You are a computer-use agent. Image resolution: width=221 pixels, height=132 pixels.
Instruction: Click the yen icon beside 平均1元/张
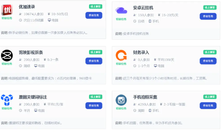click(x=45, y=104)
